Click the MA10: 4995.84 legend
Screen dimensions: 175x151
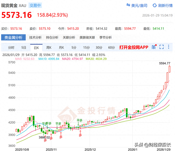click(49, 59)
